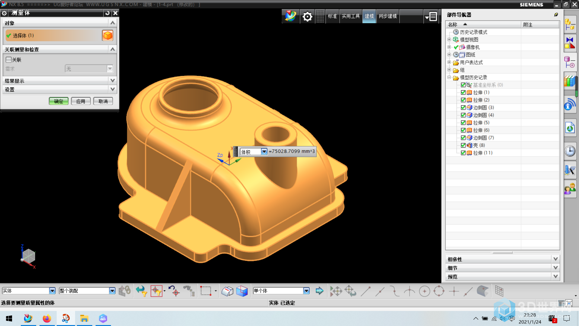This screenshot has height=326, width=579.
Task: Click the rectangle selection marquee icon
Action: (206, 291)
